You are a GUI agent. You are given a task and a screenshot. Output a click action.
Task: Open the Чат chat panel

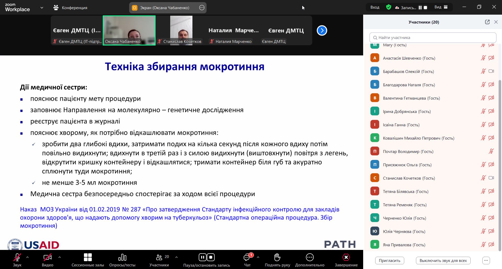247,257
